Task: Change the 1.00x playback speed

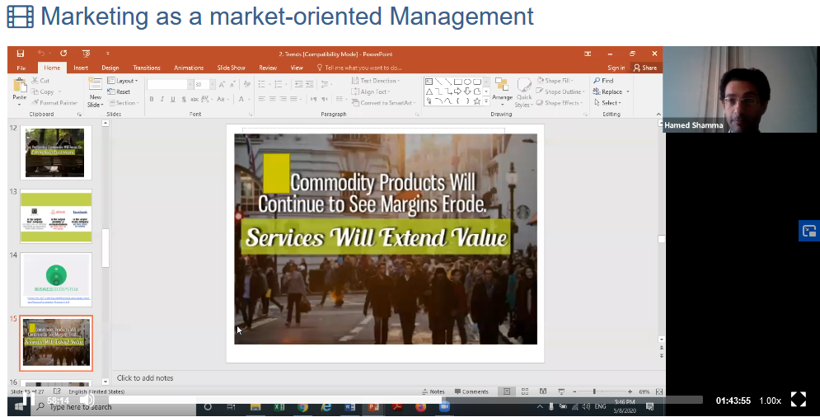Action: pos(770,401)
